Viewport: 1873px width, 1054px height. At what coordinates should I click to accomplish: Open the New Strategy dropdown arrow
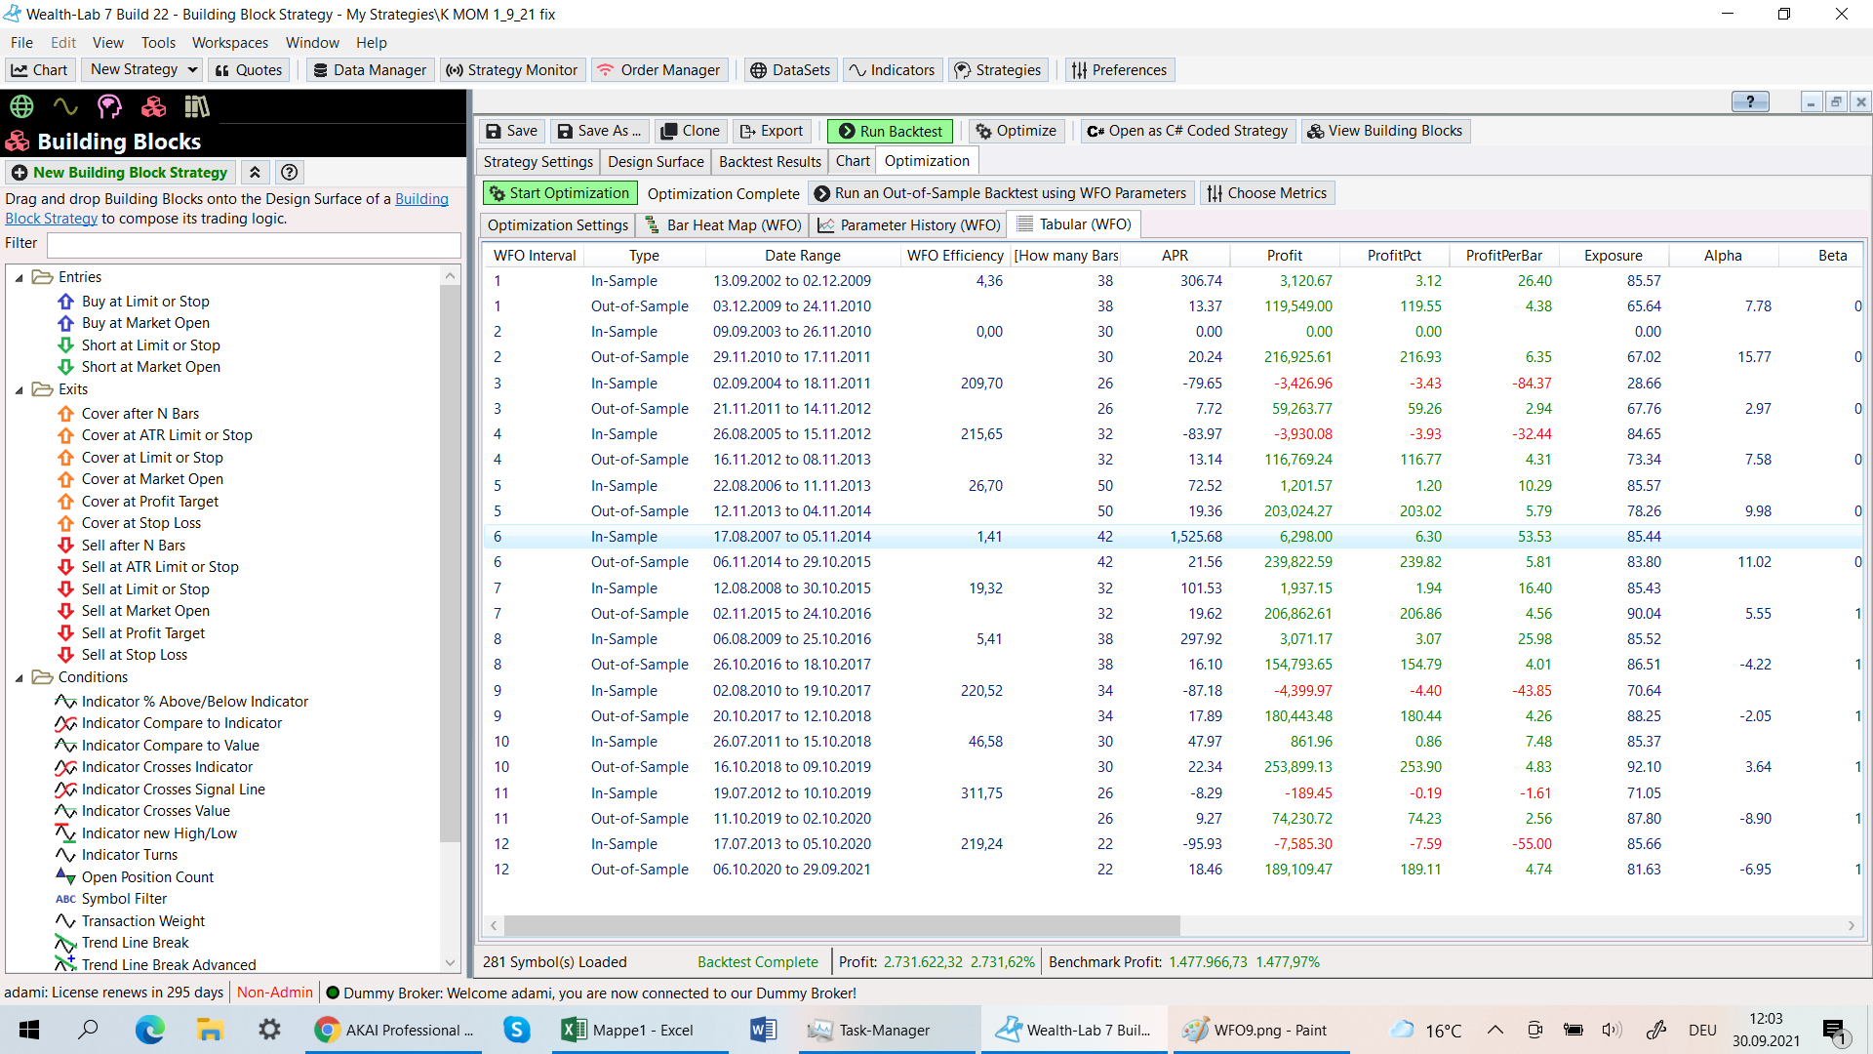click(x=192, y=69)
